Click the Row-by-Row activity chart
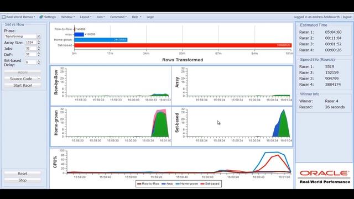This screenshot has height=199, width=354. [x=111, y=86]
